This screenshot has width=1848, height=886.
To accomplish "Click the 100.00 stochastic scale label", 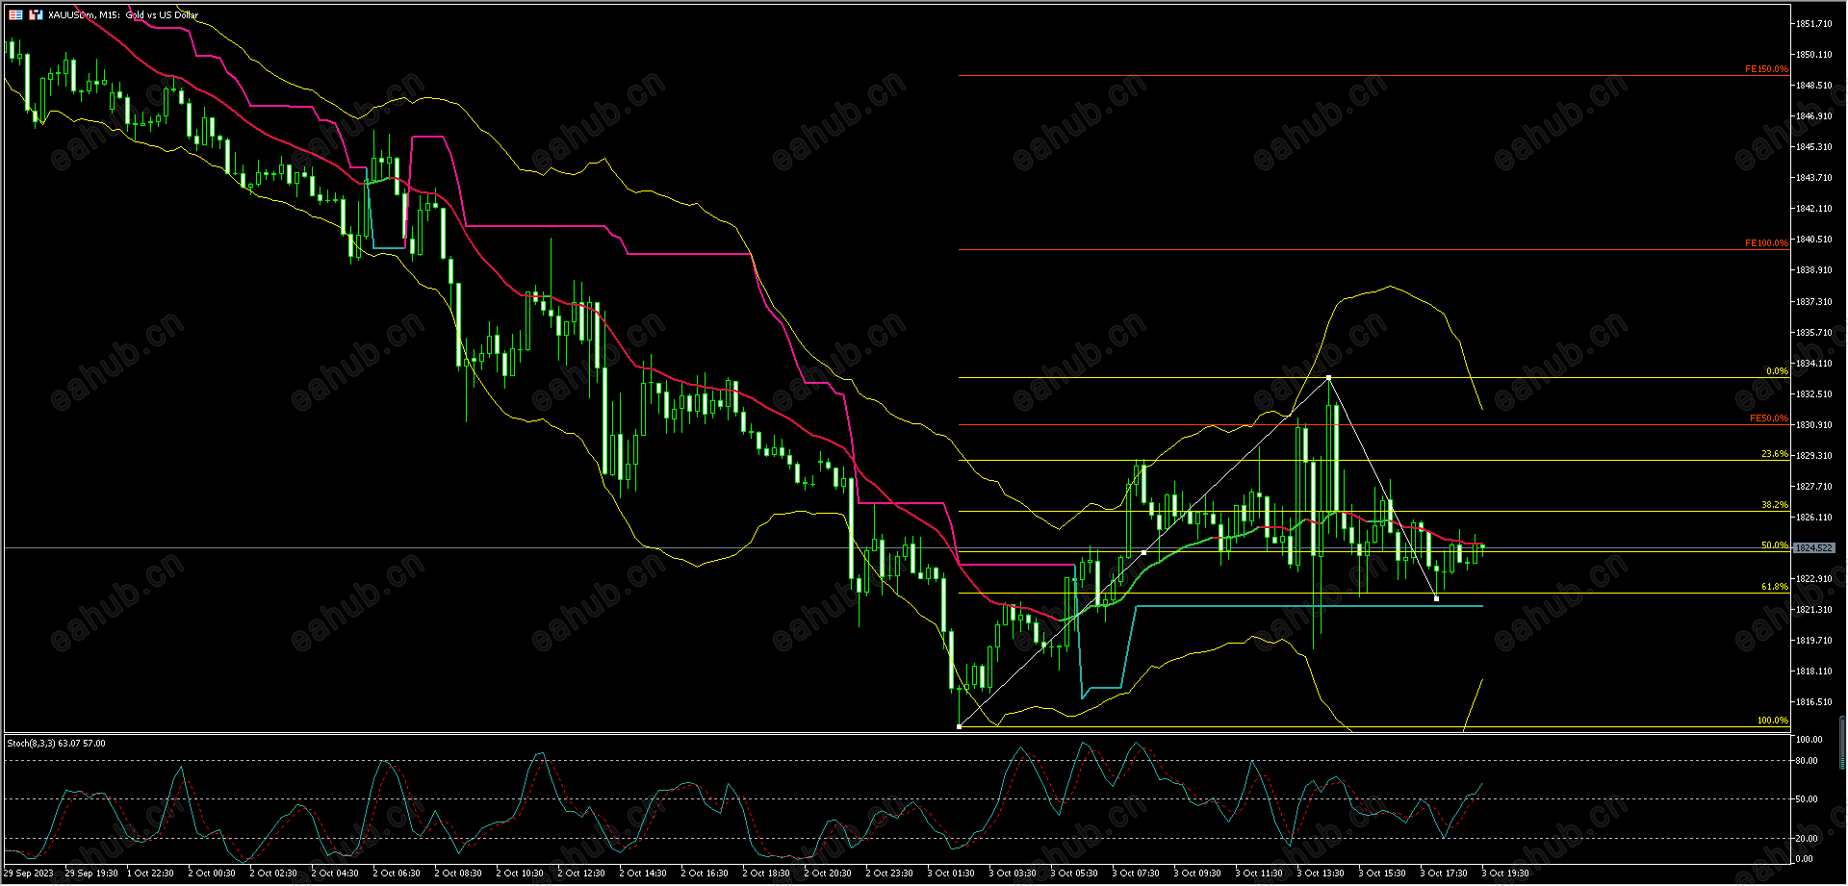I will 1809,740.
